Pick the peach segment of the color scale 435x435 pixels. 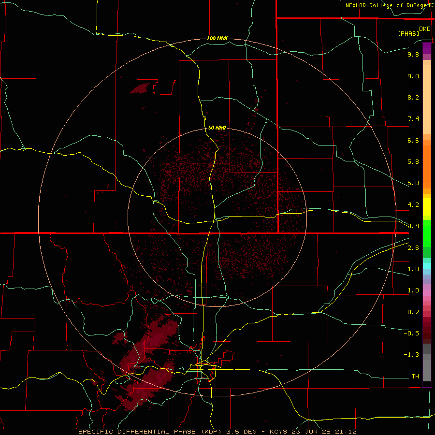click(x=427, y=97)
